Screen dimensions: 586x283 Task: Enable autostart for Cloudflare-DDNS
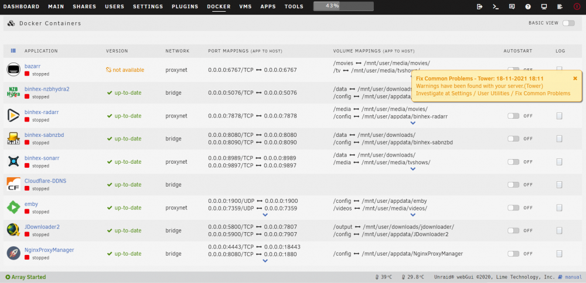point(513,185)
